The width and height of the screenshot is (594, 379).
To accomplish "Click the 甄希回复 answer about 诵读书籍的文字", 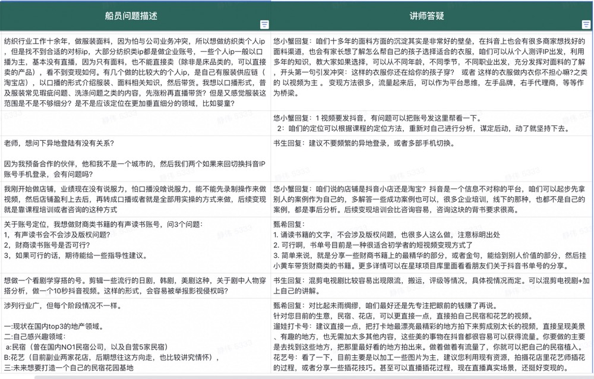I will tap(431, 245).
